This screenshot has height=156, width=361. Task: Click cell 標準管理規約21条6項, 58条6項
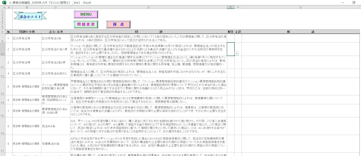(x=56, y=111)
